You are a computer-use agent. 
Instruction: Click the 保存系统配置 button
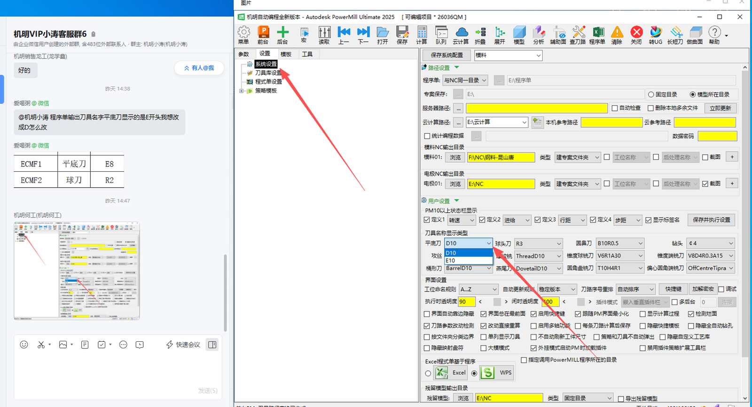coord(447,55)
